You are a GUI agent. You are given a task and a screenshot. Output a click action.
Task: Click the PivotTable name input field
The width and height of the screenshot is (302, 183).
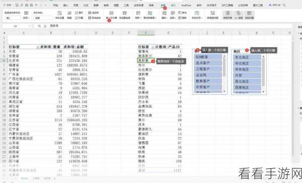click(13, 18)
